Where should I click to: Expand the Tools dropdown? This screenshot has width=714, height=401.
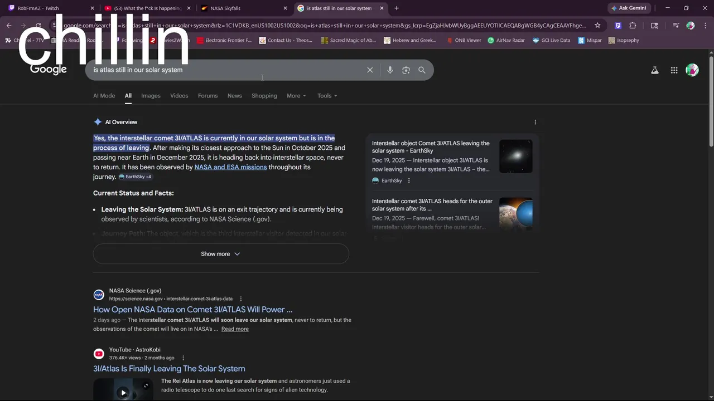click(x=327, y=96)
